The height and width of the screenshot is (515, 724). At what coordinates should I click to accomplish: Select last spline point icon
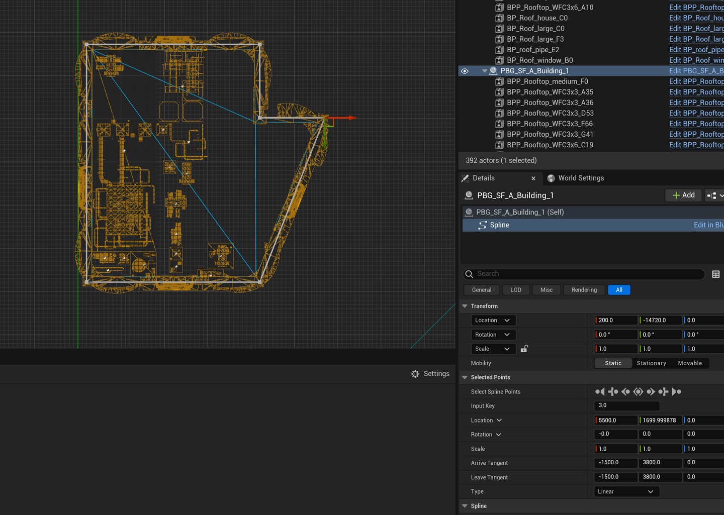click(676, 391)
